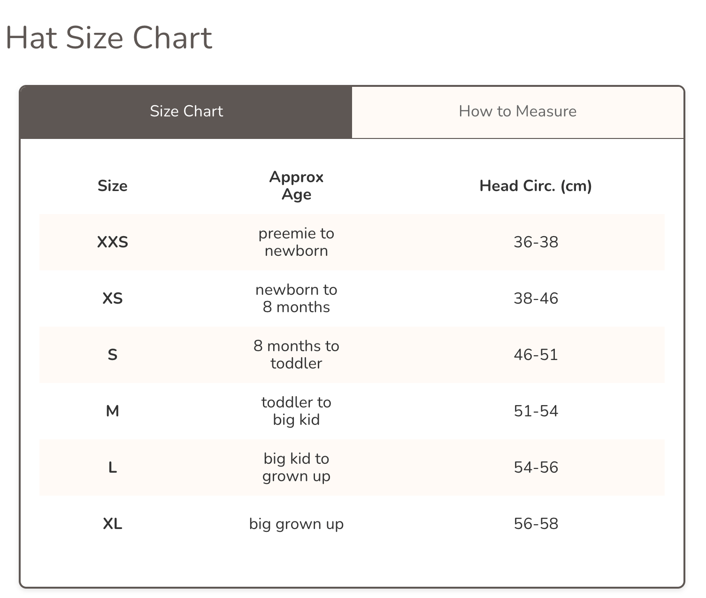The width and height of the screenshot is (706, 598).
Task: Click the 'newborn to 8 months' age cell
Action: coord(296,299)
